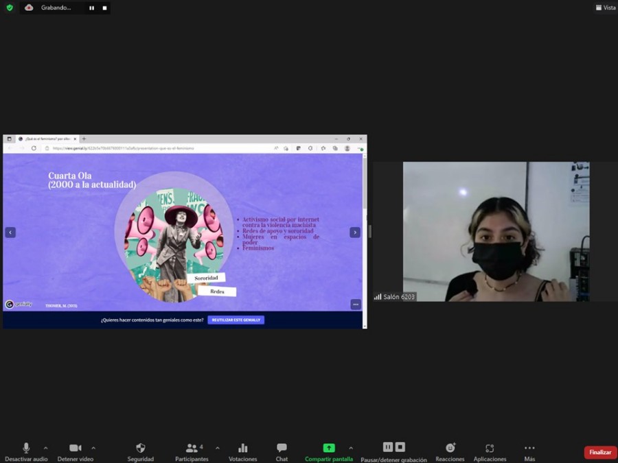Open browser collections icon

(335, 148)
